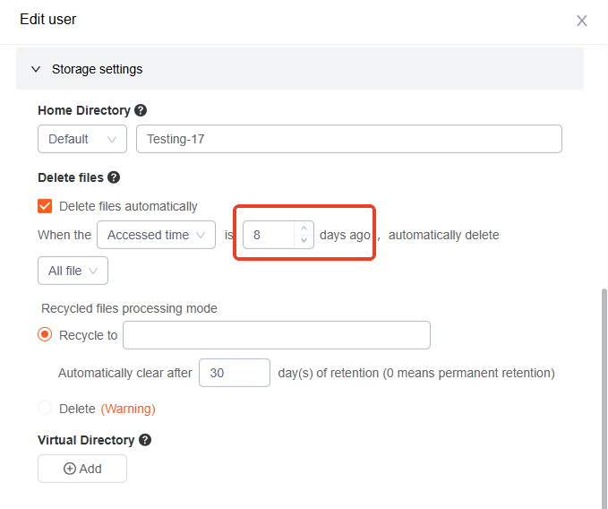Image resolution: width=608 pixels, height=509 pixels.
Task: Decrease days ago value with down arrow
Action: [x=304, y=241]
